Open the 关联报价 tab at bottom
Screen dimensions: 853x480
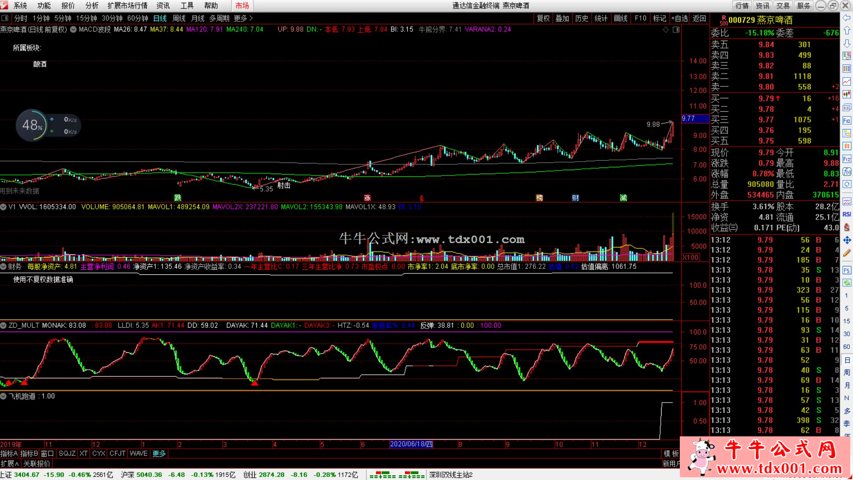pos(37,464)
